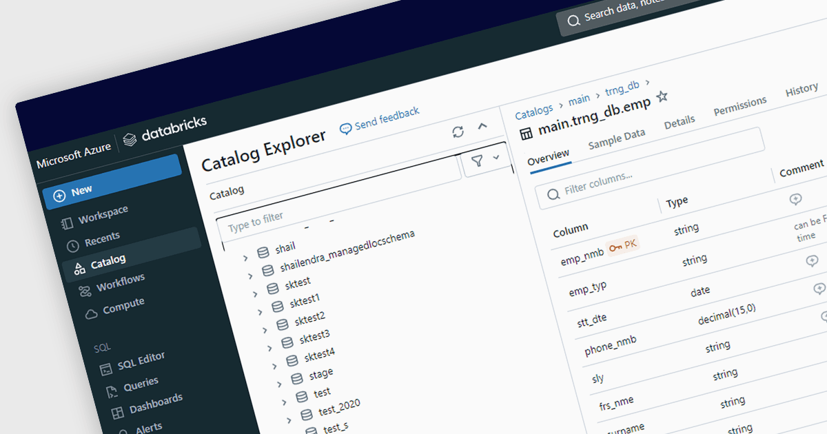
Task: Click Send feedback link
Action: pos(380,121)
